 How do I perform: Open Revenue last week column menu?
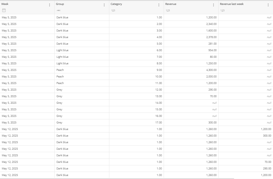click(x=268, y=5)
